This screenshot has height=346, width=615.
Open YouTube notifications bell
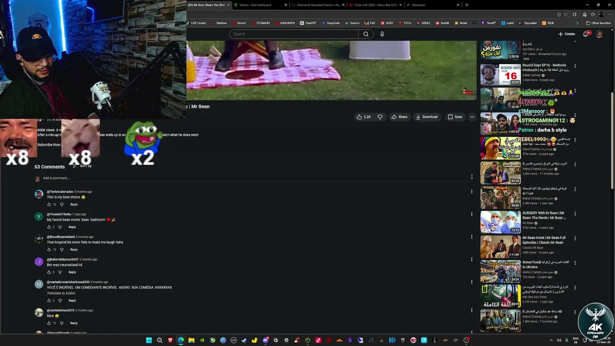(586, 34)
